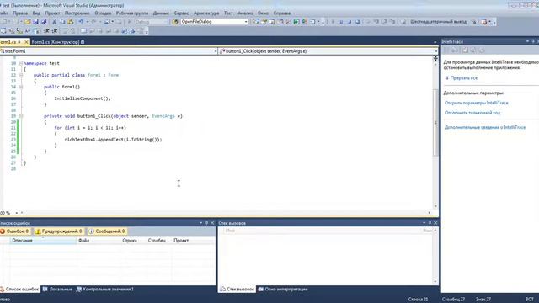Viewport: 539px width, 303px height.
Task: Open IntelliTrace panel window position menu
Action: [x=527, y=41]
